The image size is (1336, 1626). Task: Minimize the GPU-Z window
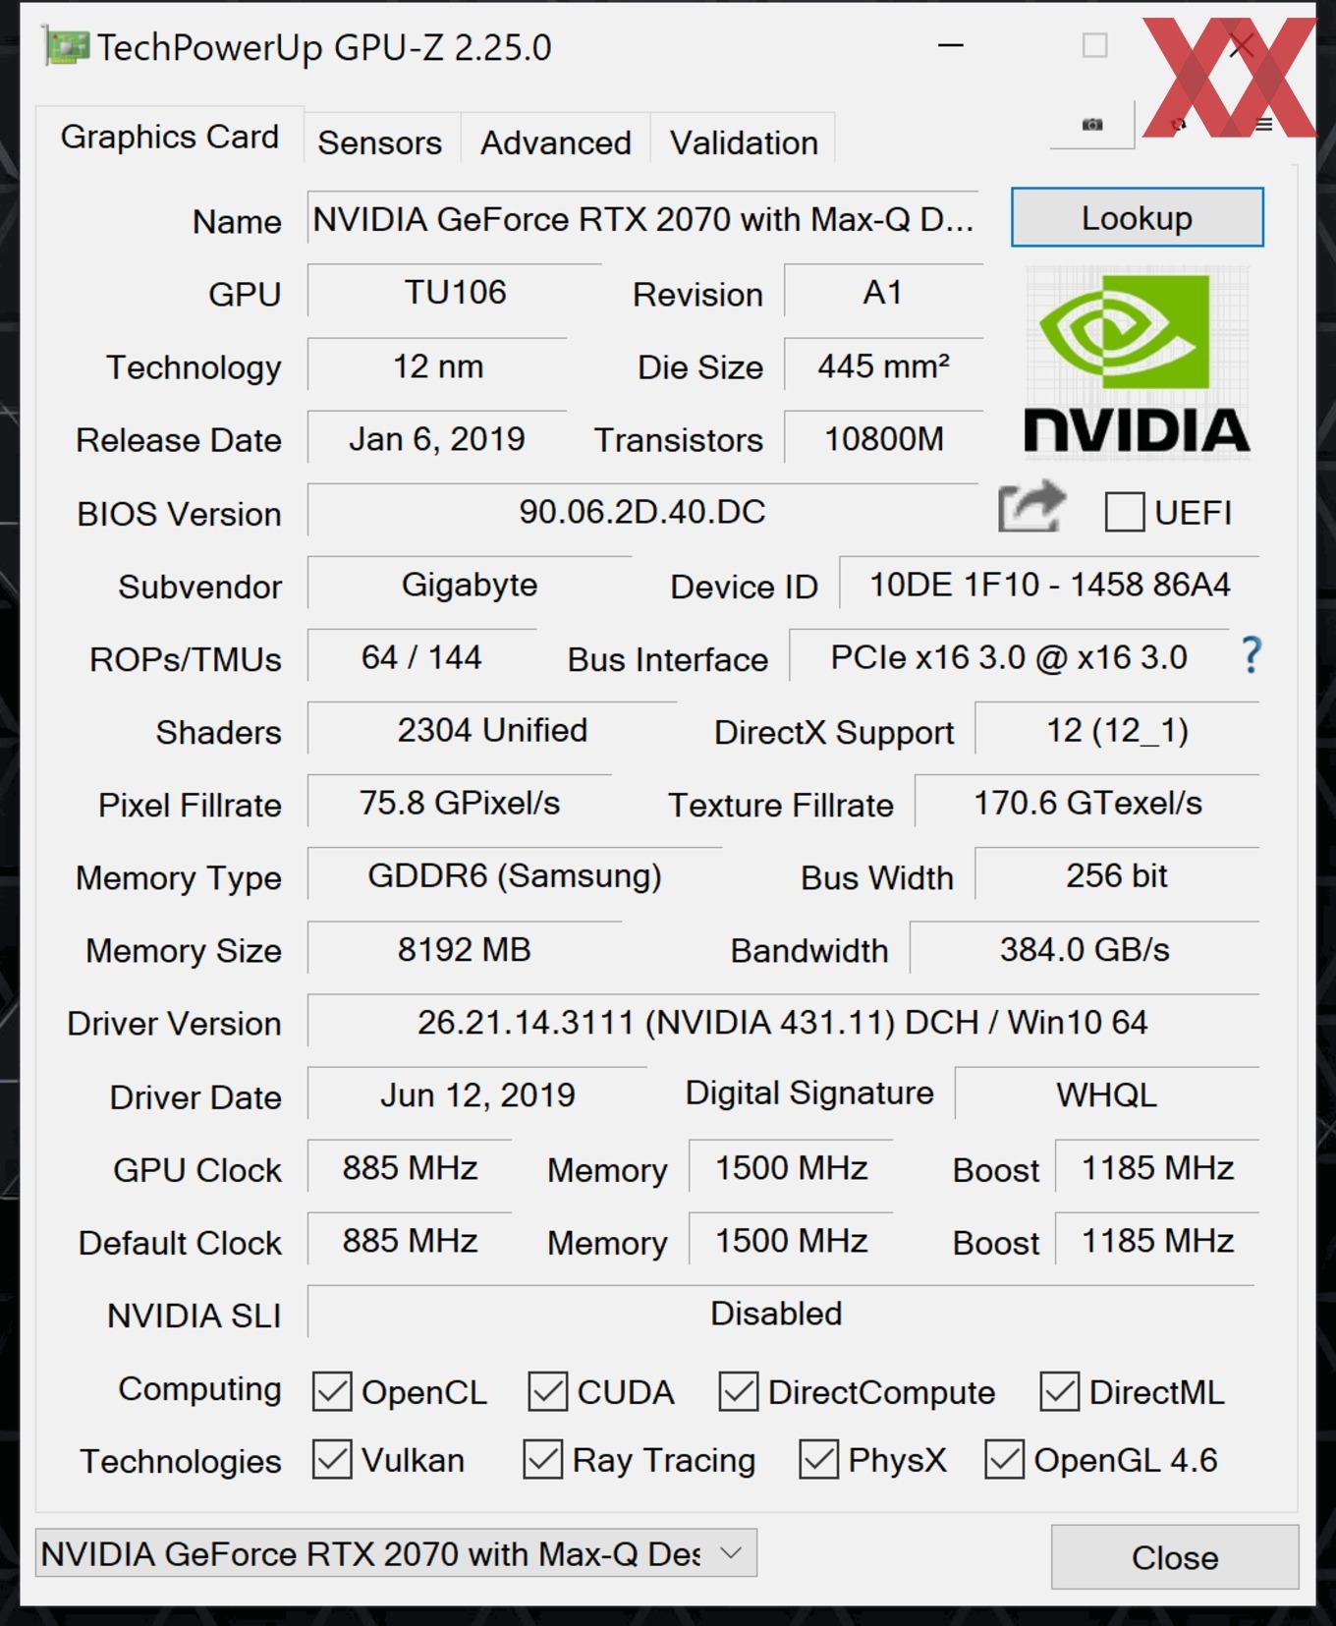coord(950,46)
